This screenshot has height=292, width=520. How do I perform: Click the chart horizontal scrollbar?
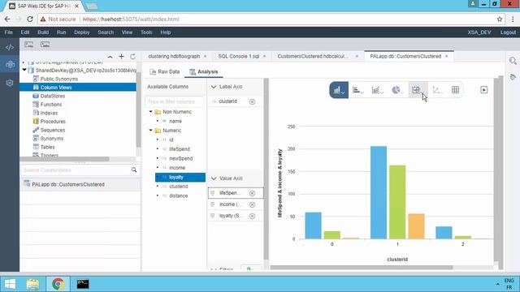(362, 268)
